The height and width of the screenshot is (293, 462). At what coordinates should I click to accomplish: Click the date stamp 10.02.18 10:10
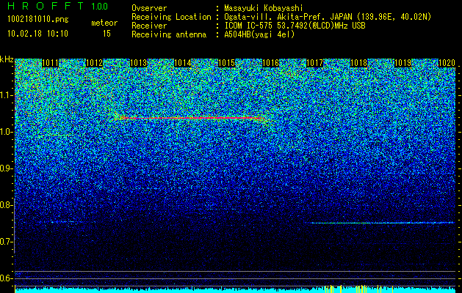click(37, 34)
